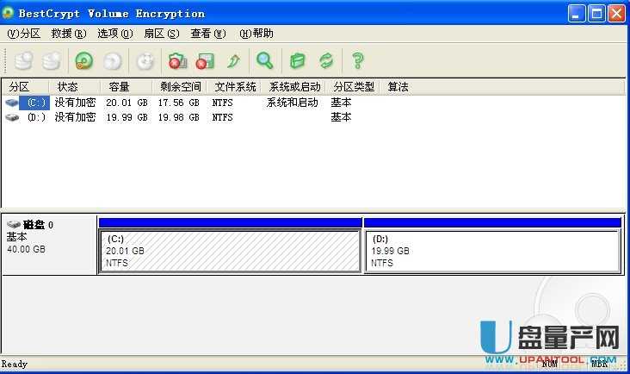Click the second grayed-out stacked disks toolbar icon
Viewport: 630px width, 374px height.
[52, 61]
